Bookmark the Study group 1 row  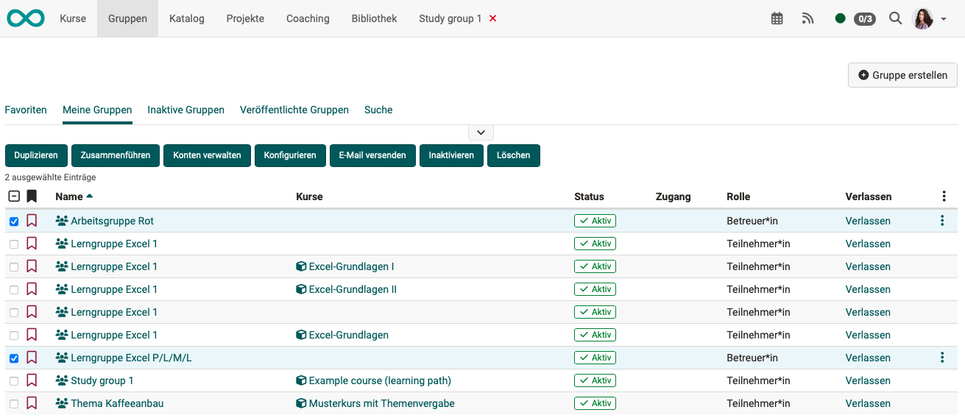pos(32,380)
